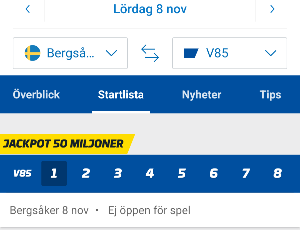The image size is (300, 230).
Task: Pick V85 race 8
Action: click(x=277, y=174)
